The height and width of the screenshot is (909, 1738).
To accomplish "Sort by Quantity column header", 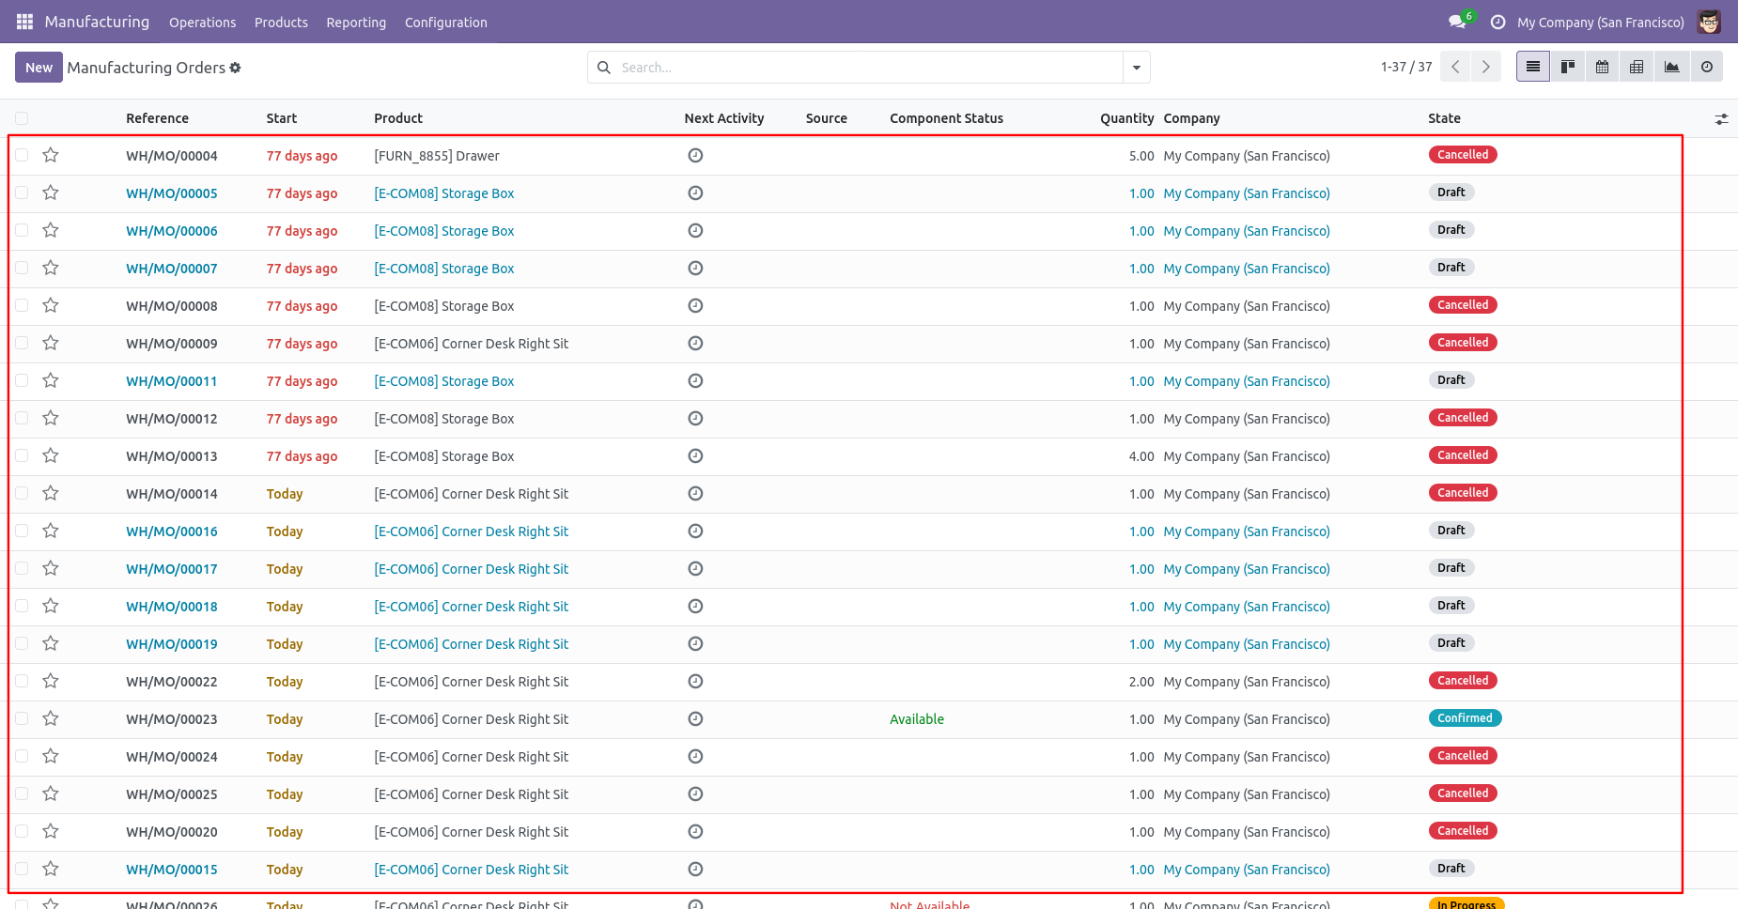I will coord(1126,118).
